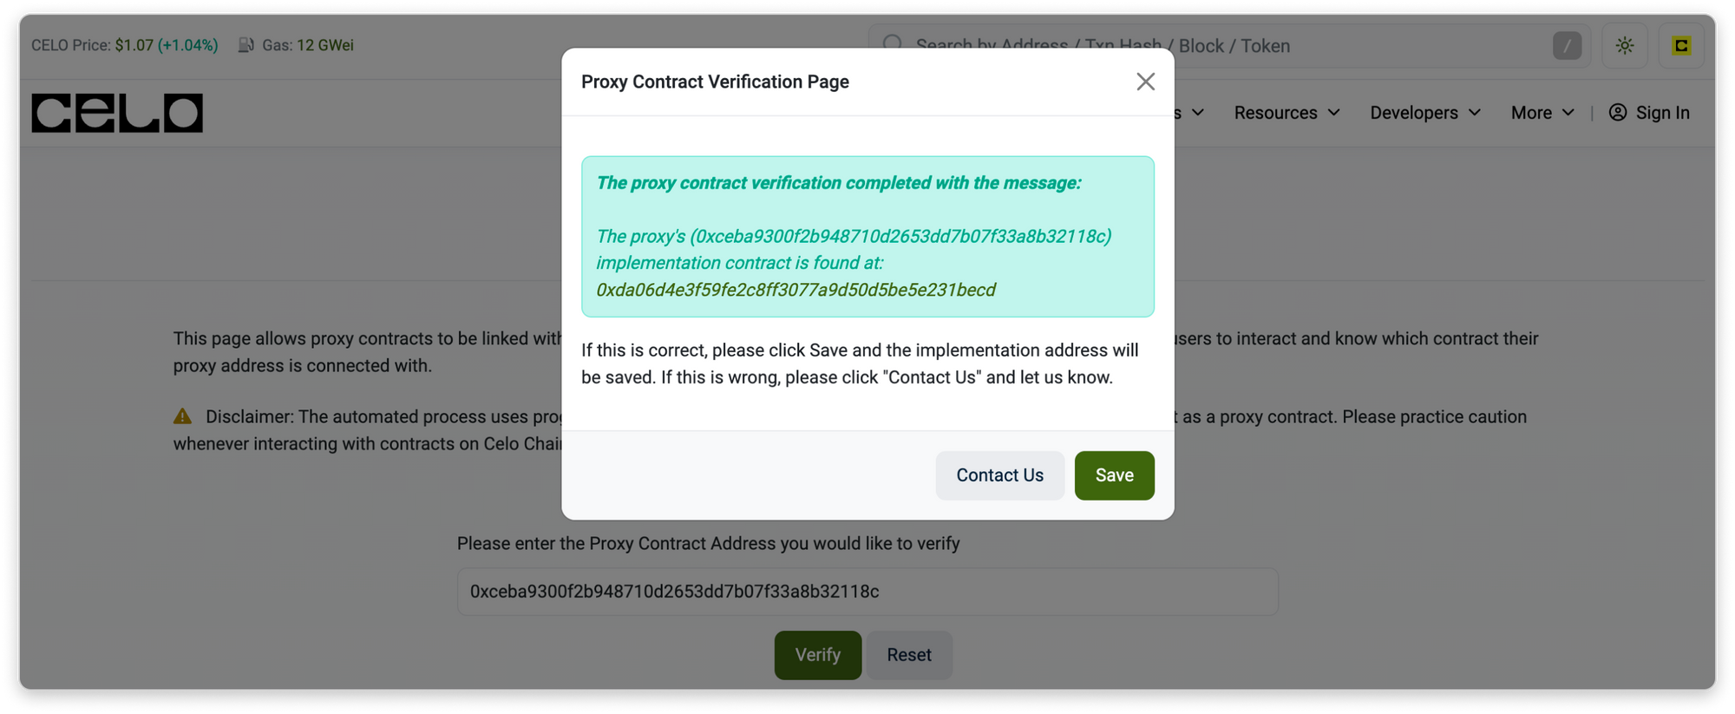This screenshot has width=1735, height=714.
Task: Click the Contact Us button
Action: coord(999,475)
